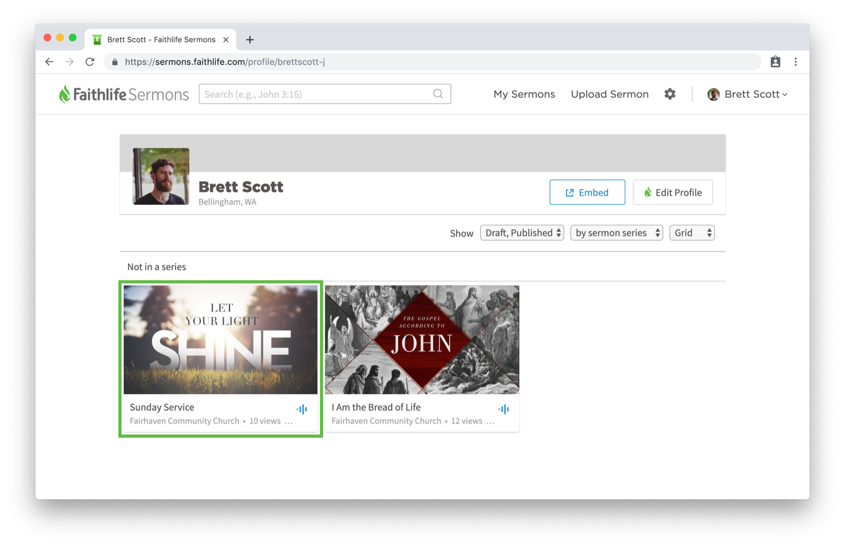Expand Brett Scott account menu
Screen dimensions: 845x546
coord(747,94)
